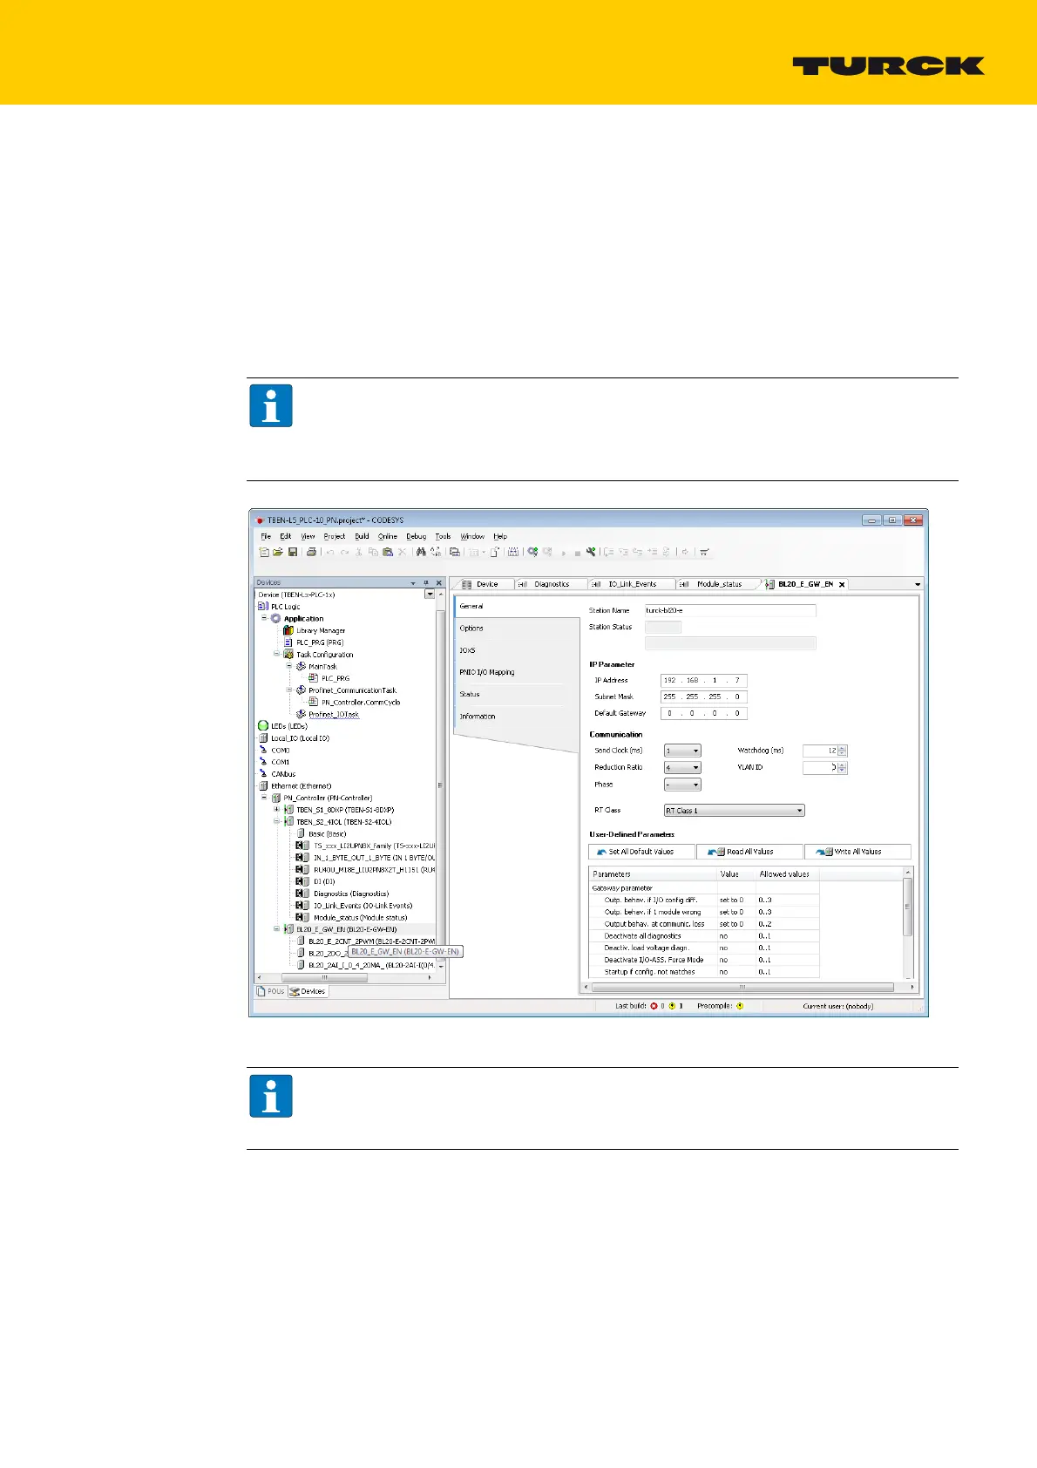This screenshot has width=1037, height=1468.
Task: Click the Login gear toolbar icon
Action: tap(532, 552)
